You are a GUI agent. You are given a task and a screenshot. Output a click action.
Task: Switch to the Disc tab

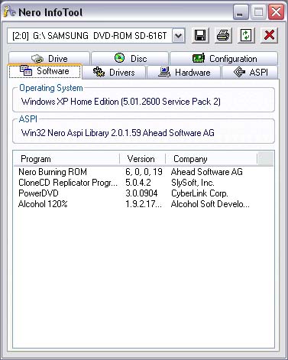(130, 58)
